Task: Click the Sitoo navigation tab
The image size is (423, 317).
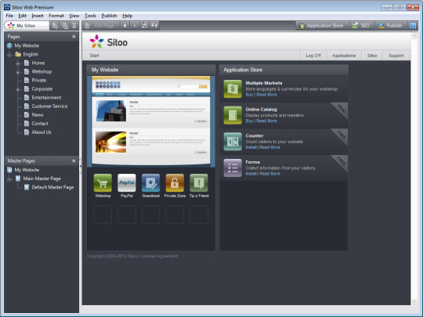Action: tap(372, 56)
